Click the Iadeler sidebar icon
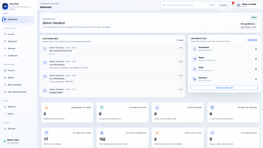Viewport: 263px width, 148px height. coord(5,114)
